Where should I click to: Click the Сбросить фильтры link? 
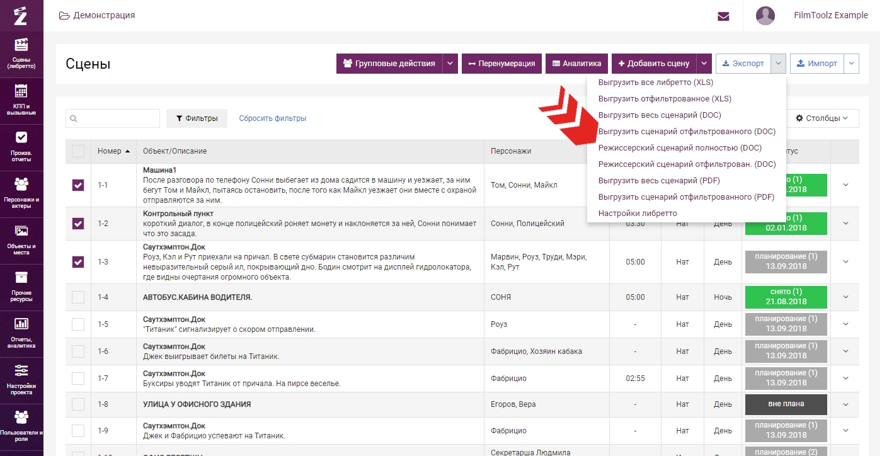click(x=273, y=118)
